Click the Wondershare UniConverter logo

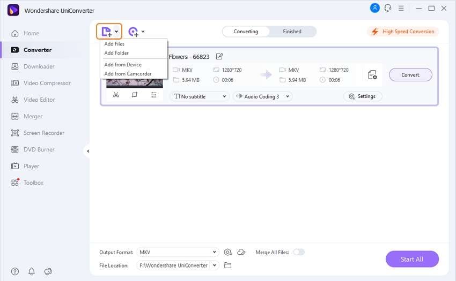13,10
